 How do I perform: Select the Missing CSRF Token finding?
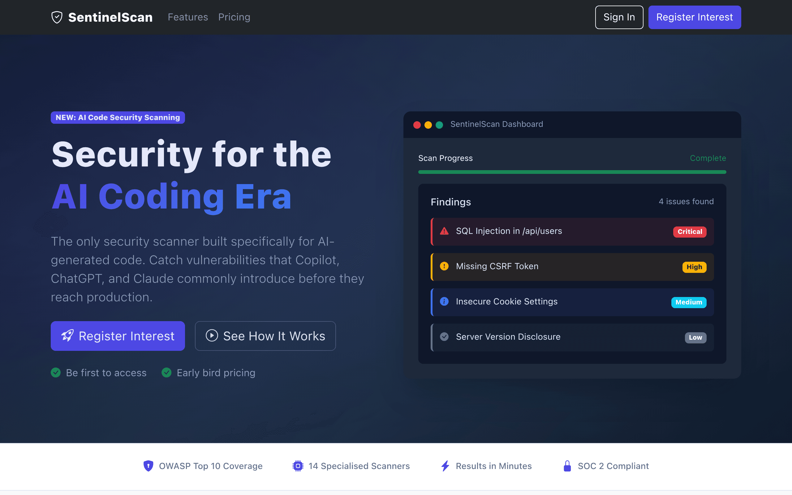(x=572, y=267)
